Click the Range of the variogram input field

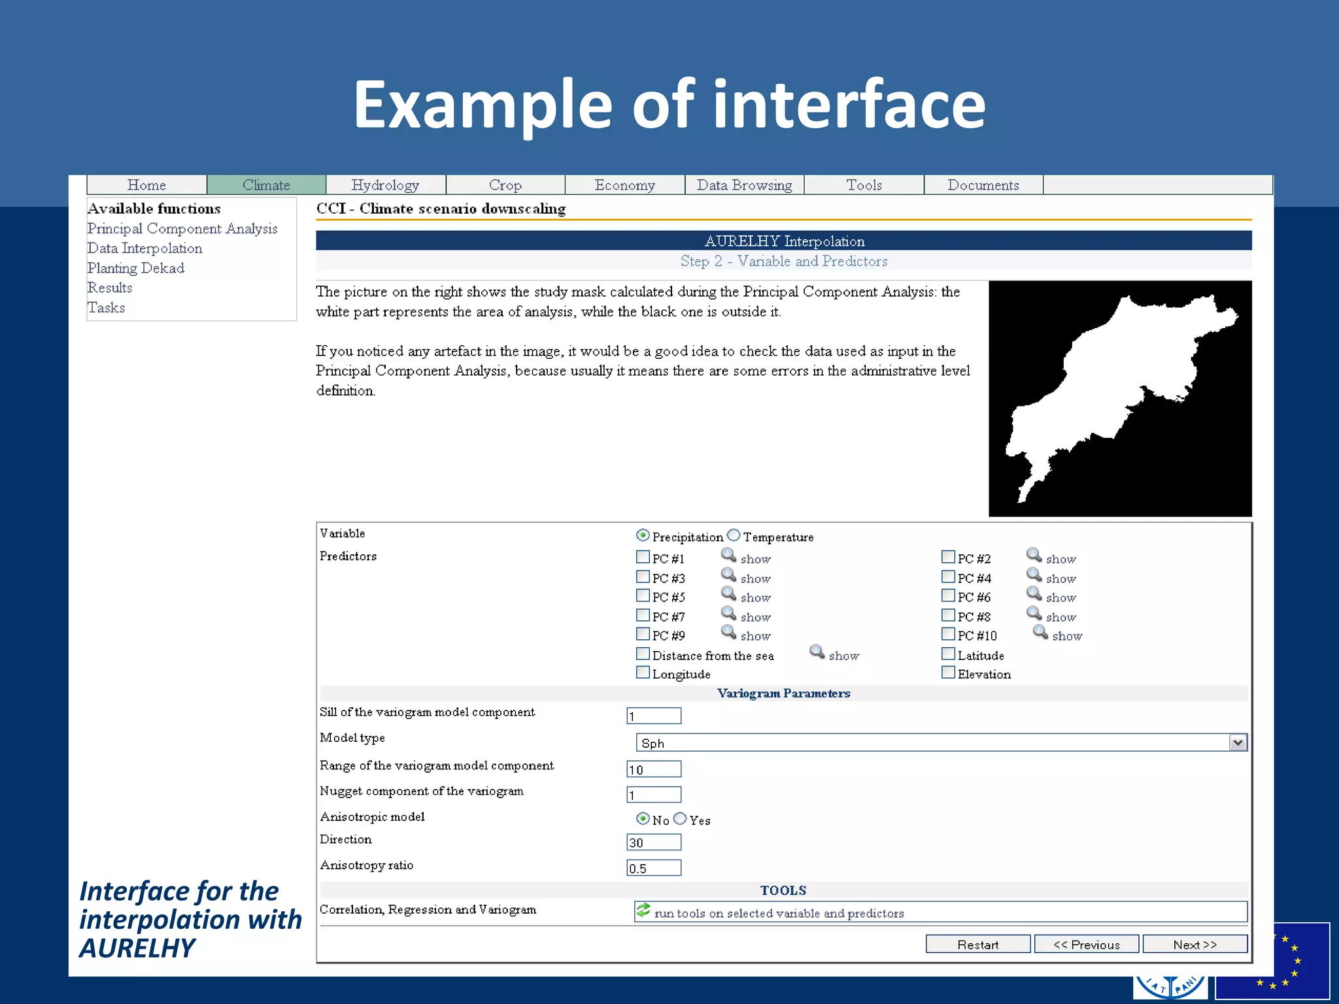654,769
